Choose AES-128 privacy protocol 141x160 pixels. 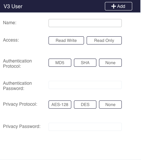60,104
